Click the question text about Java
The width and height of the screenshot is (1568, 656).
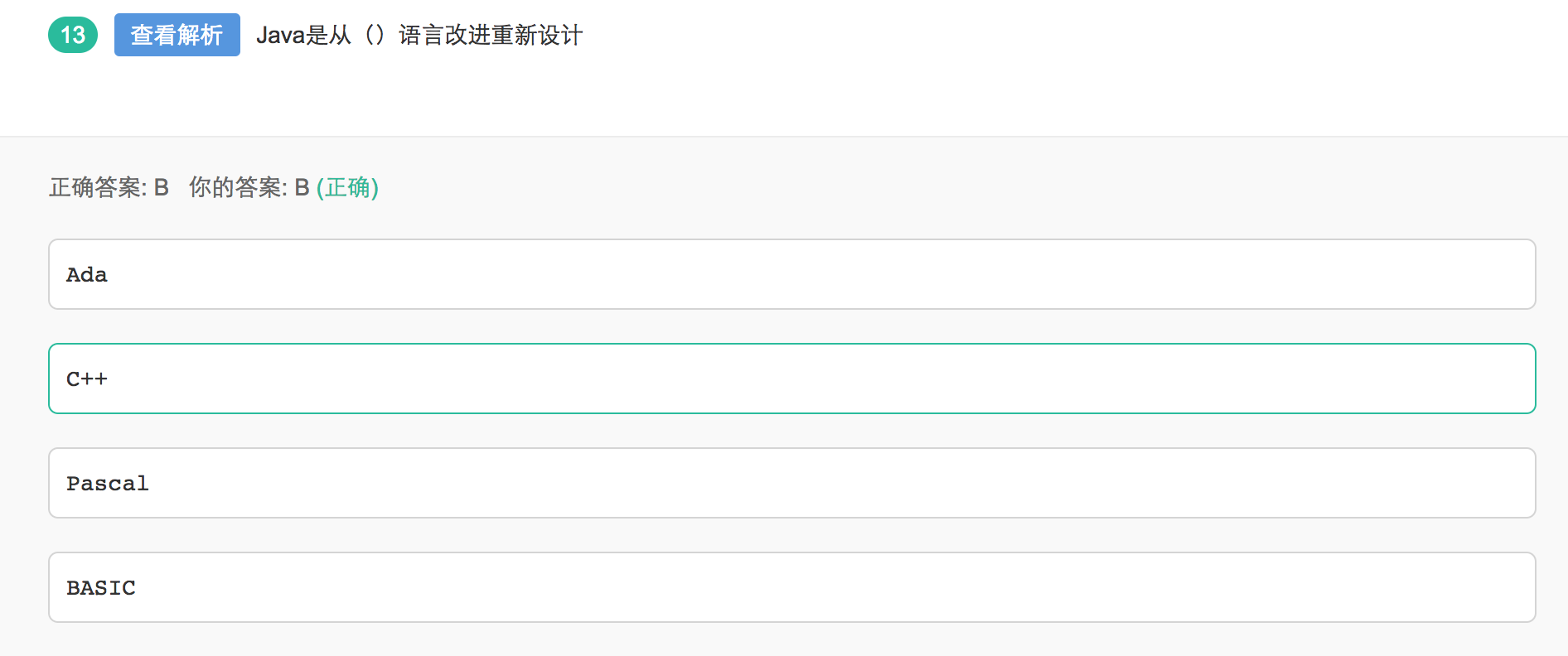[x=419, y=35]
